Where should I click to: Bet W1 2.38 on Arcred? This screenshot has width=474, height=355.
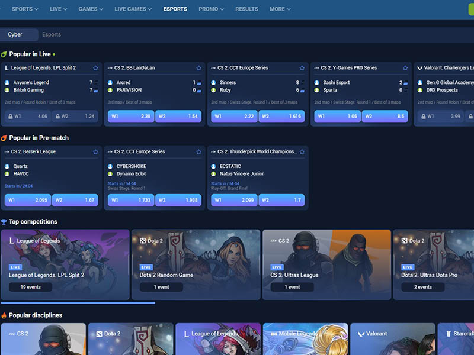(x=130, y=116)
